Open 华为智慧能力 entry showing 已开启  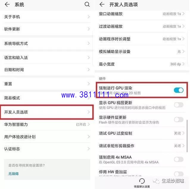tap(47, 124)
